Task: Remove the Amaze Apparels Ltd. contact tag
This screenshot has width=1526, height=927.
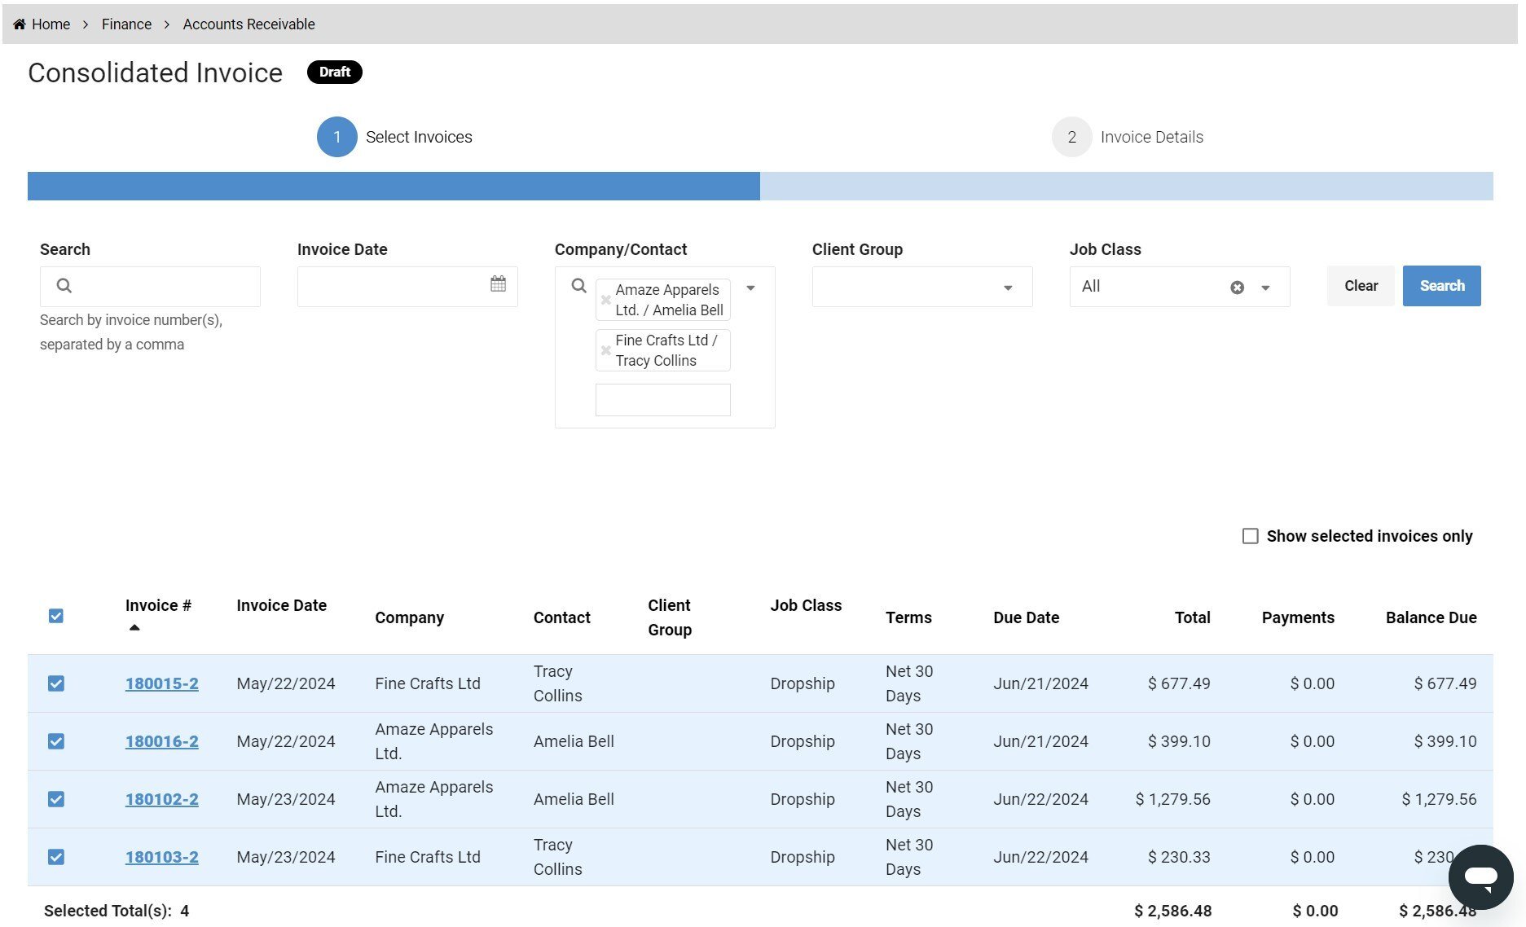Action: click(605, 300)
